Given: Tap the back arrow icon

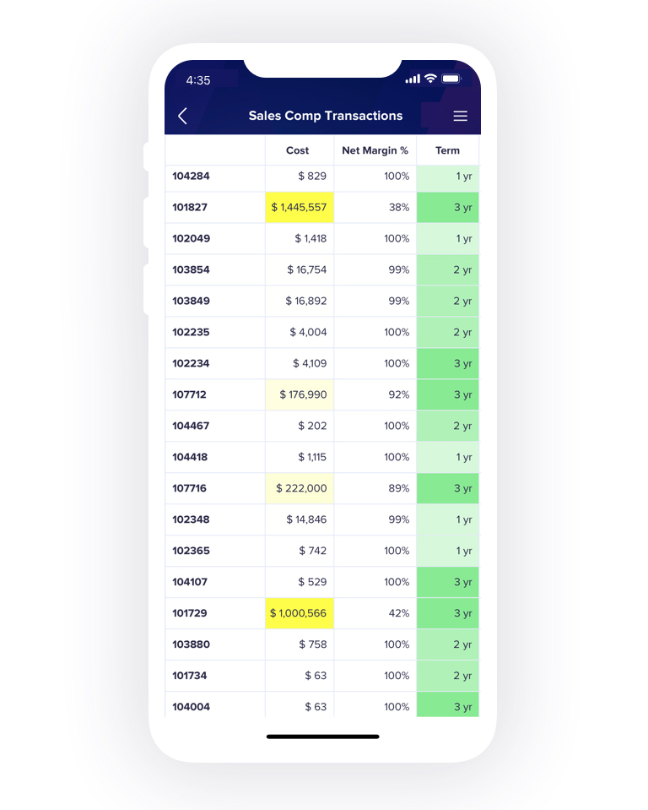Looking at the screenshot, I should (182, 116).
